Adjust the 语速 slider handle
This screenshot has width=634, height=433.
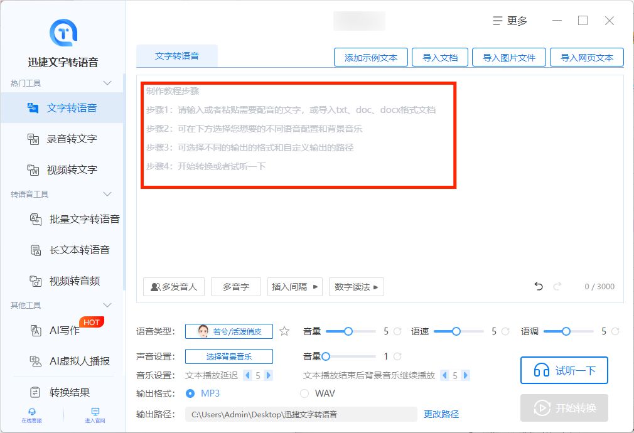pos(456,331)
